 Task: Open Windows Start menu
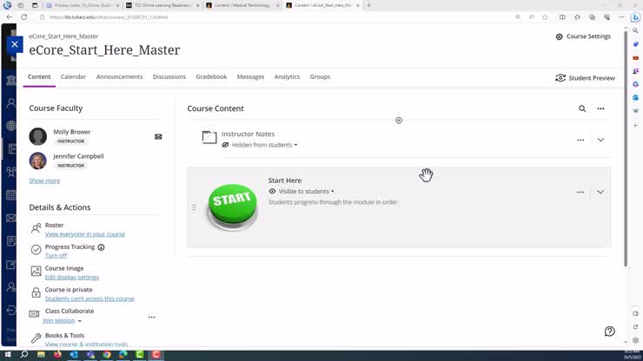pos(7,354)
